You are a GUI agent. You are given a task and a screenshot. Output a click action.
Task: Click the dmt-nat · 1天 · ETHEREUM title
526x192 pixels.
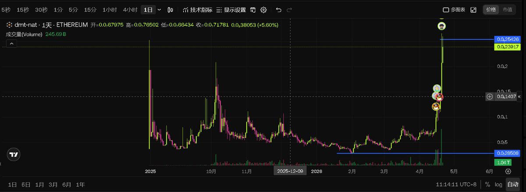[x=50, y=25]
